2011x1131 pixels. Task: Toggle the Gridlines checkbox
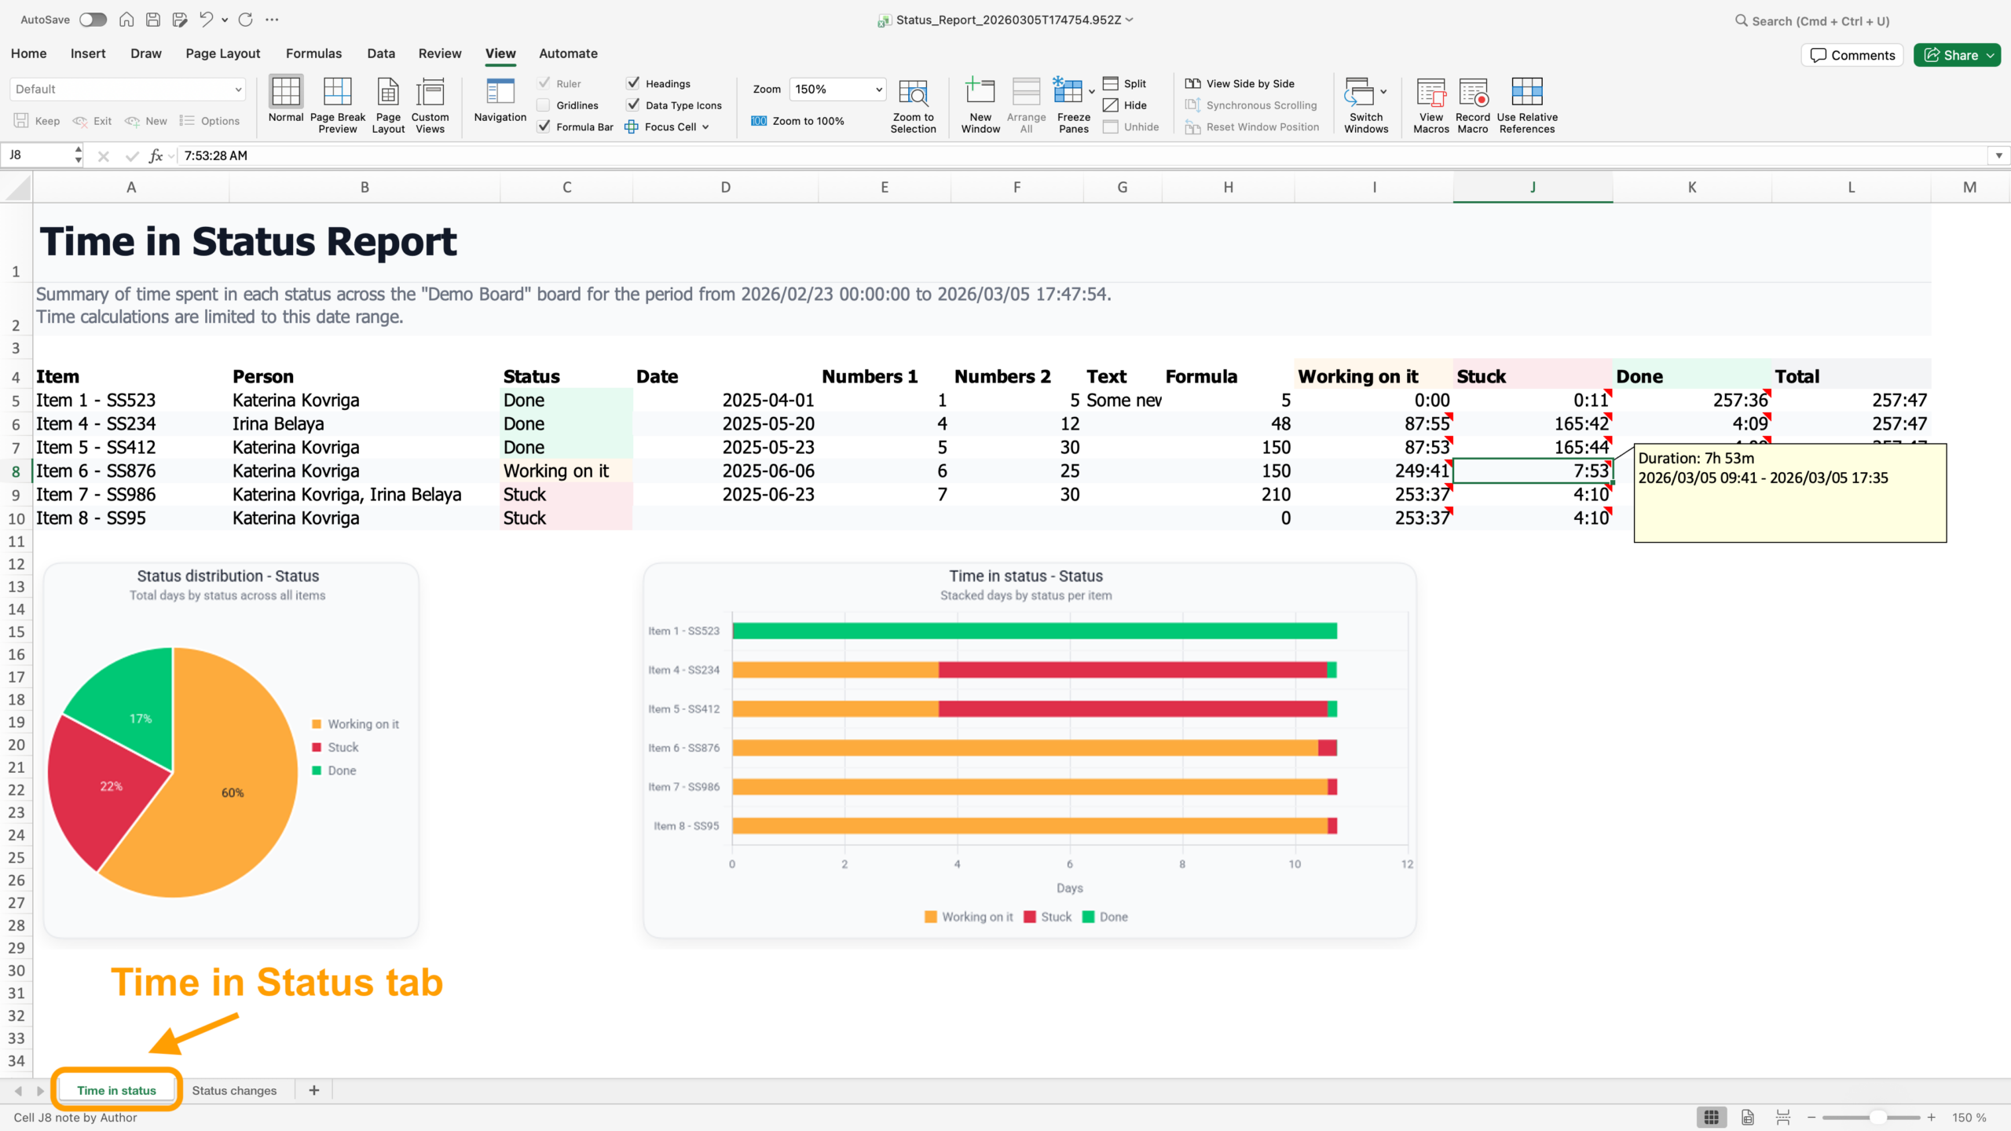pos(544,104)
